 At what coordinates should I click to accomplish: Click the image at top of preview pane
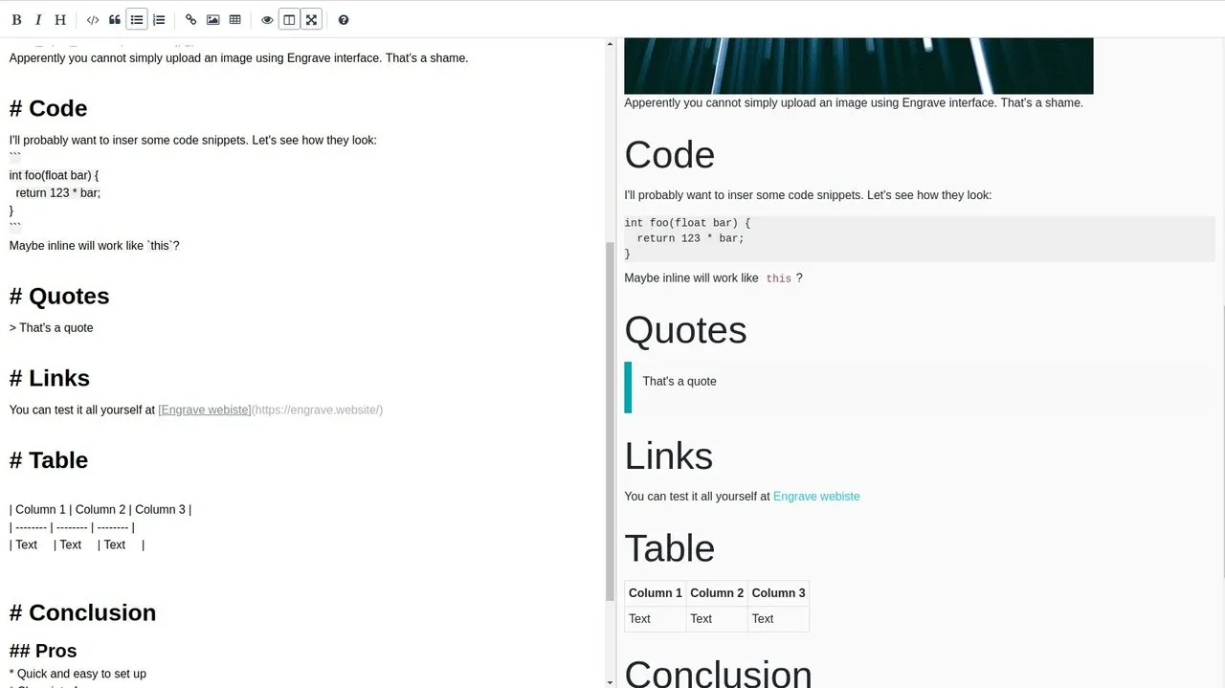coord(858,66)
